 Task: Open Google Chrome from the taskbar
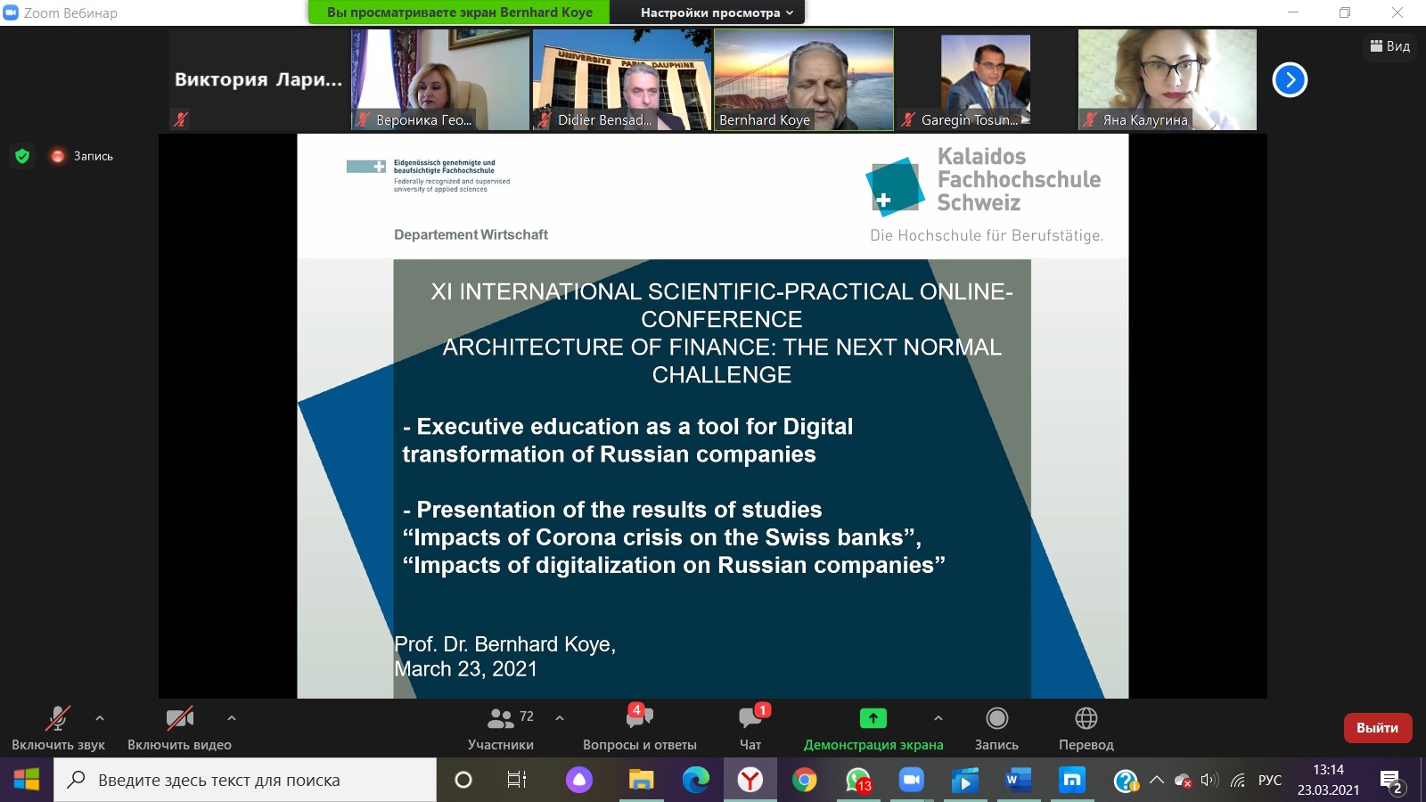click(x=804, y=781)
